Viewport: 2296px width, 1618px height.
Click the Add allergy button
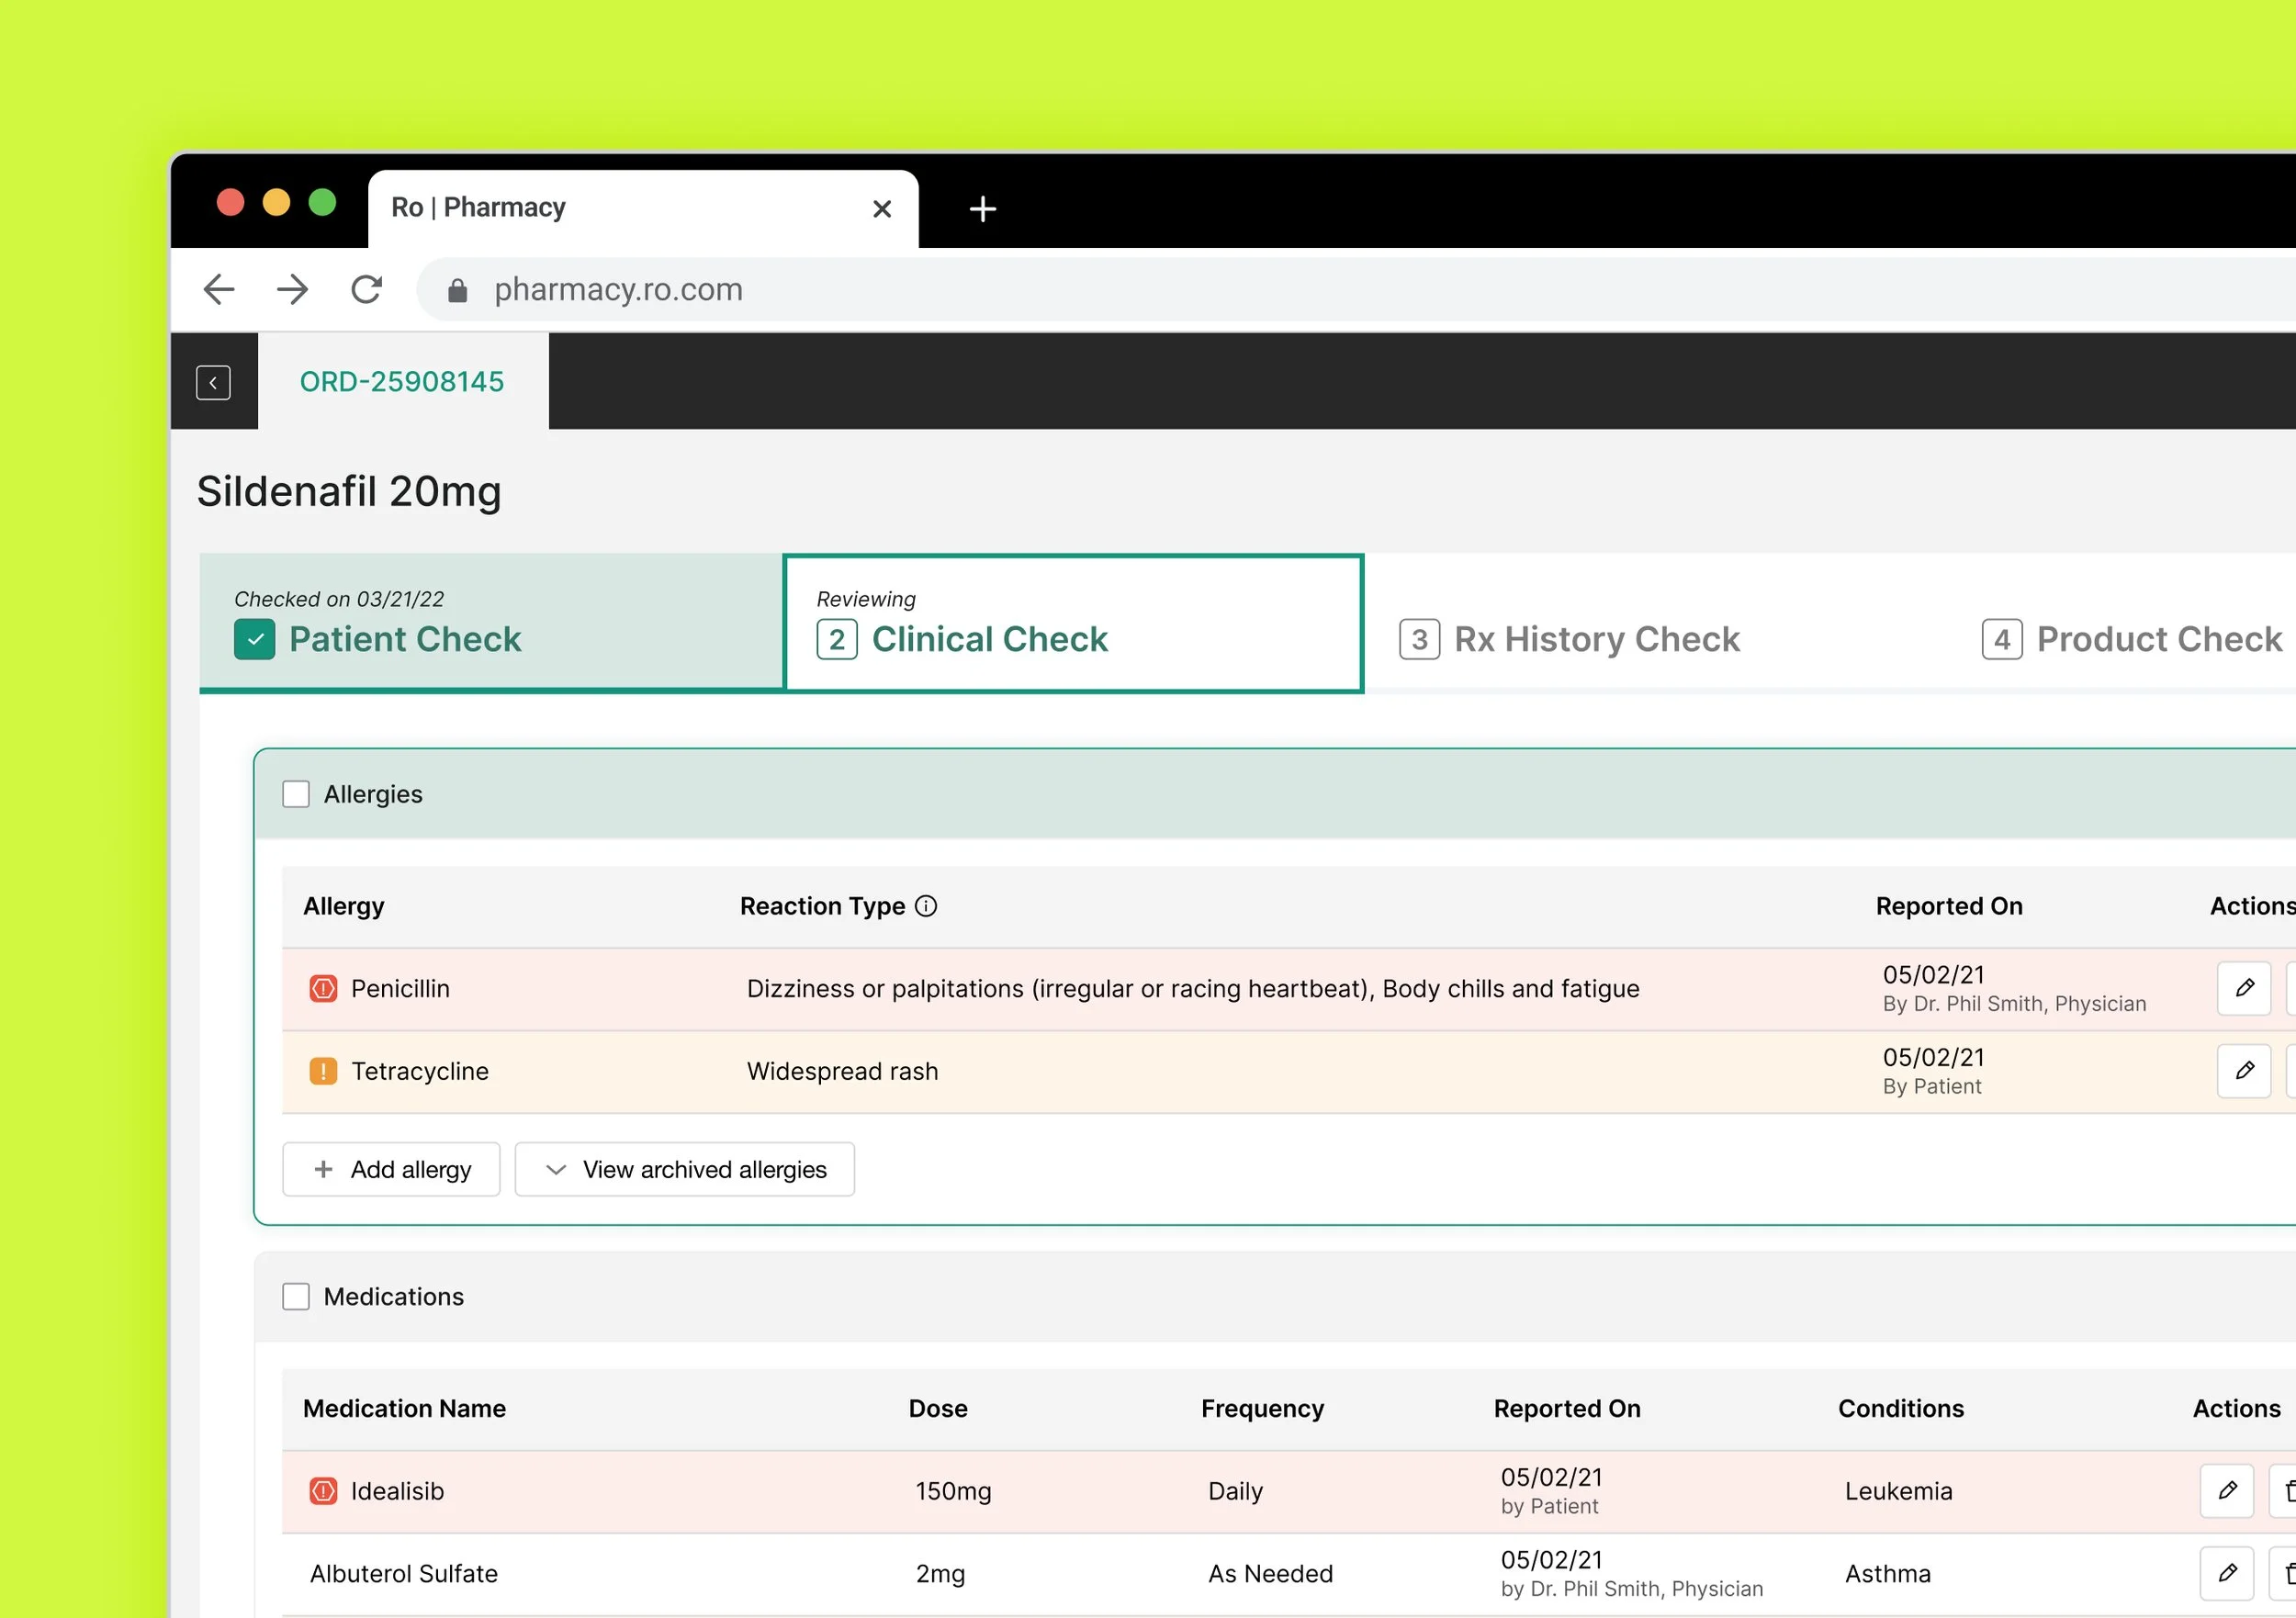point(391,1169)
